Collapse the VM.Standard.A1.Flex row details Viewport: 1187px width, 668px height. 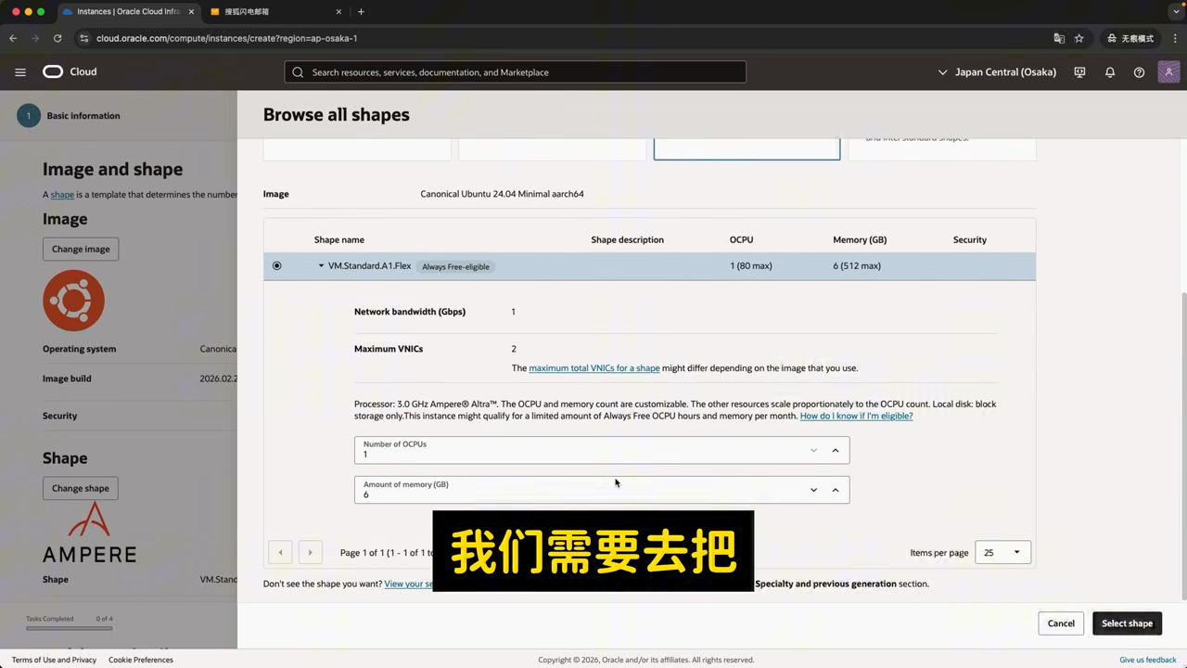pos(321,266)
